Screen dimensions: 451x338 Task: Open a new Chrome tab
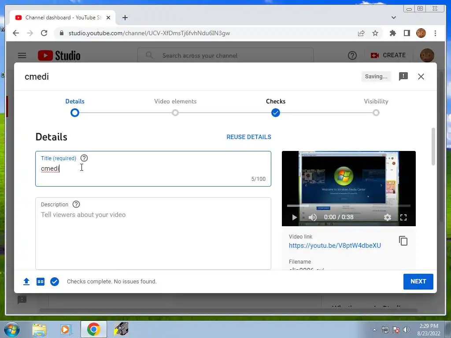(125, 18)
